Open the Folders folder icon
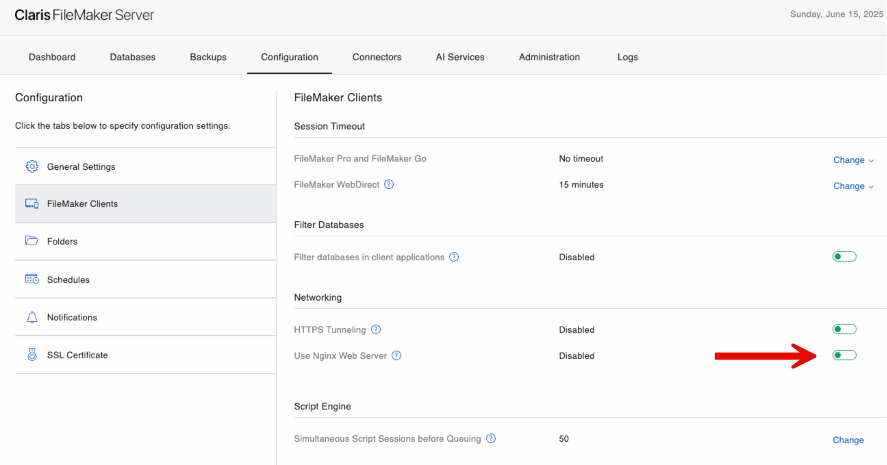Viewport: 887px width, 465px height. (32, 241)
